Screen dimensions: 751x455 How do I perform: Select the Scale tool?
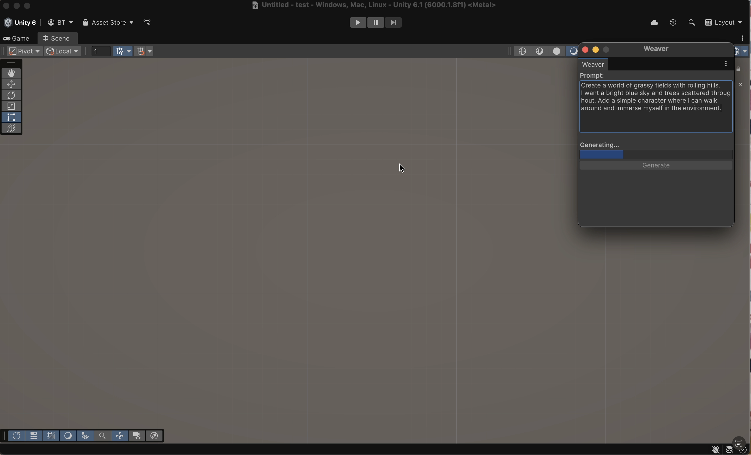click(11, 106)
